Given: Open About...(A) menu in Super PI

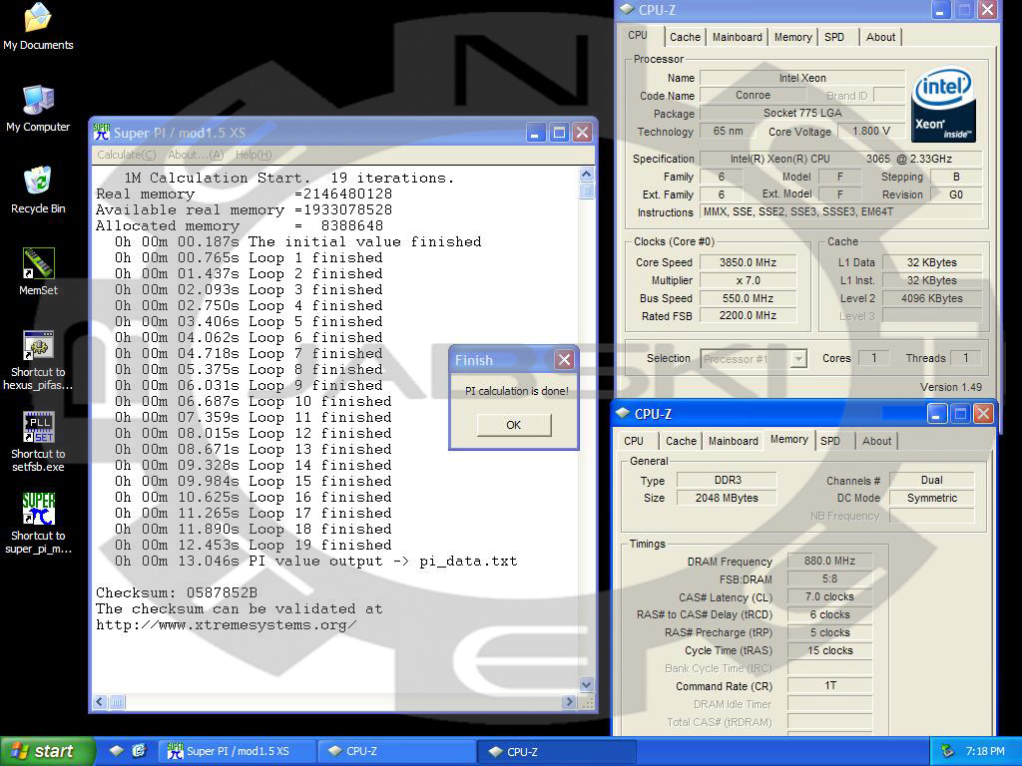Looking at the screenshot, I should (196, 155).
